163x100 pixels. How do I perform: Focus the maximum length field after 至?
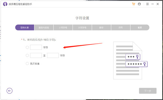tap(53, 55)
